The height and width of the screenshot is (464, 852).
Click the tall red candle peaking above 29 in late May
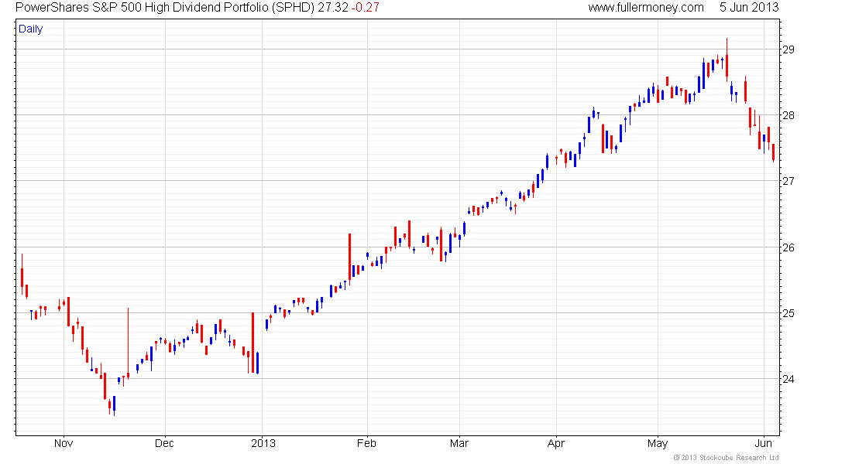[x=727, y=60]
